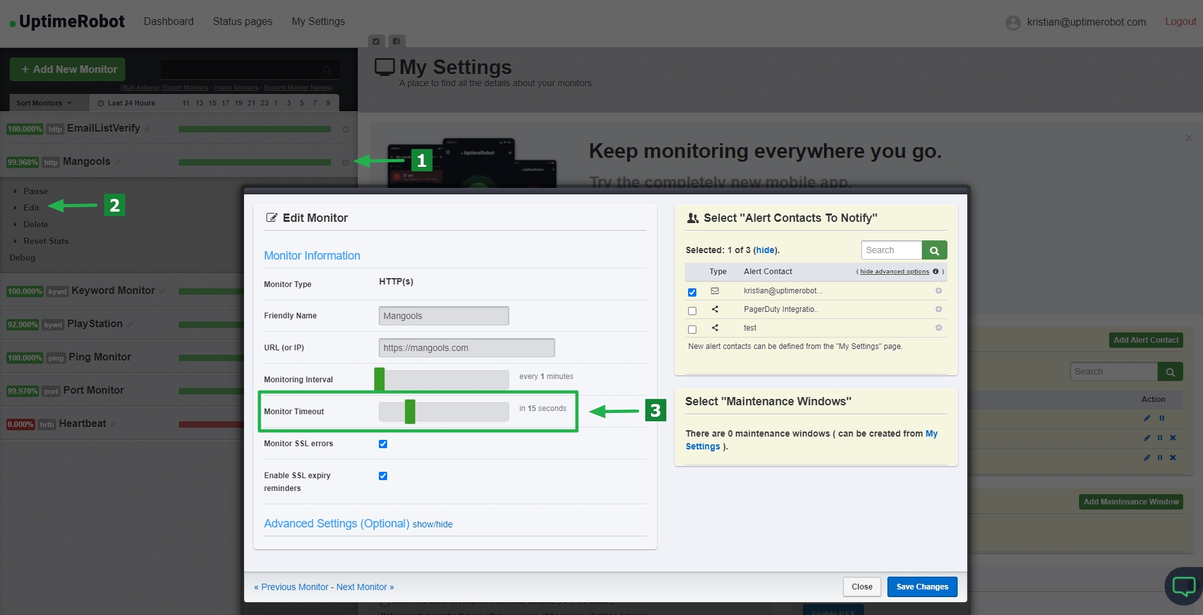This screenshot has height=615, width=1203.
Task: Open the live chat bubble icon
Action: pos(1184,586)
